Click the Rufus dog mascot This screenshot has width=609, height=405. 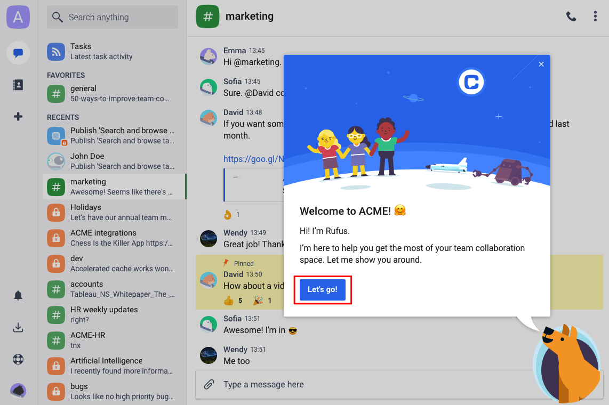(x=567, y=364)
